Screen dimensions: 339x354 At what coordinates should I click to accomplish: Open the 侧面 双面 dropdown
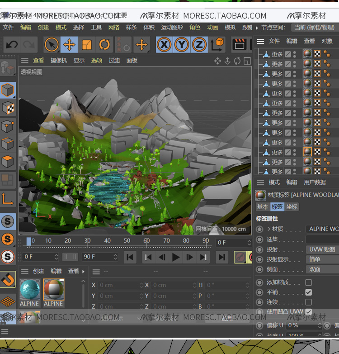pyautogui.click(x=322, y=269)
